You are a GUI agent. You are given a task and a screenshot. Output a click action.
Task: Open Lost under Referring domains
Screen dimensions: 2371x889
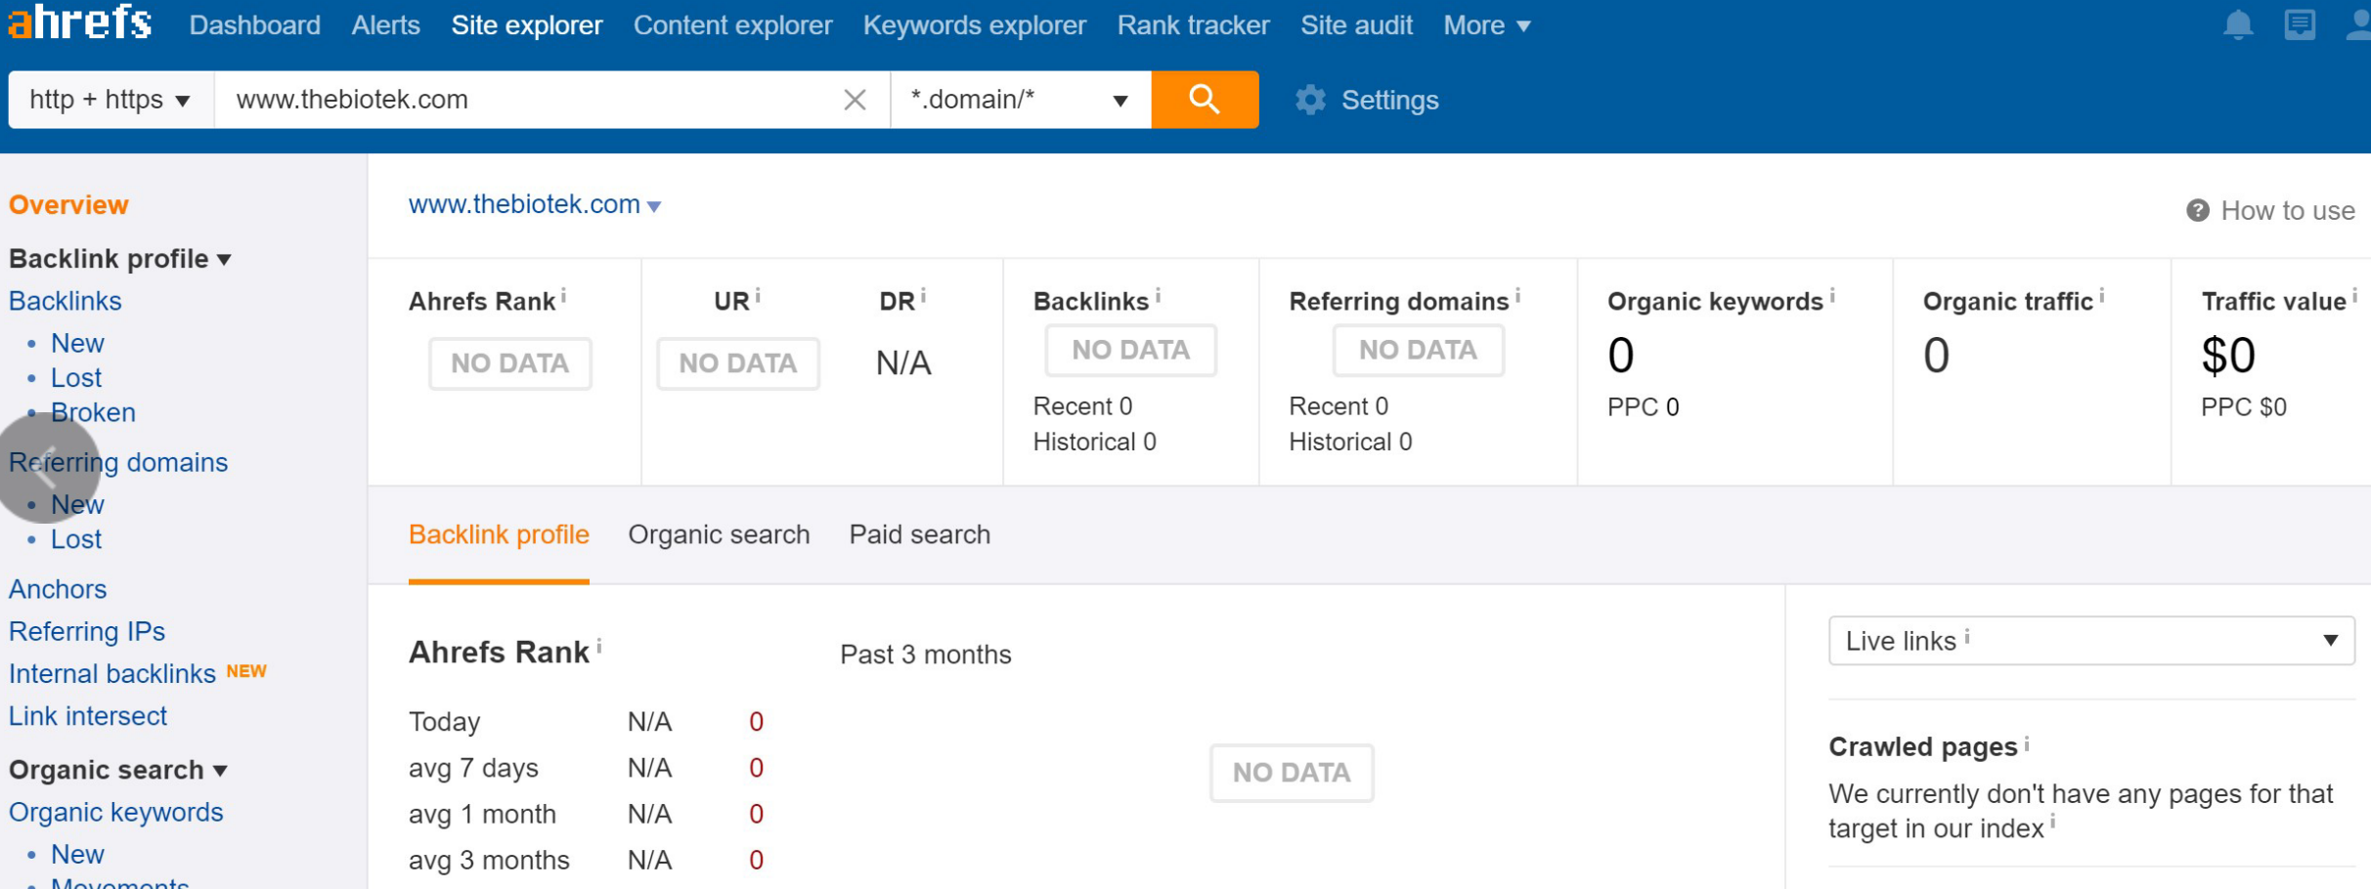tap(76, 539)
